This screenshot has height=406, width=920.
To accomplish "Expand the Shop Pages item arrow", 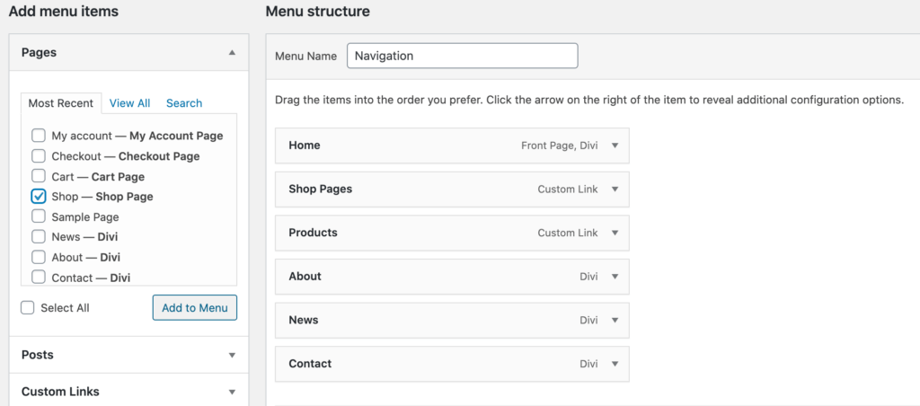I will tap(615, 190).
